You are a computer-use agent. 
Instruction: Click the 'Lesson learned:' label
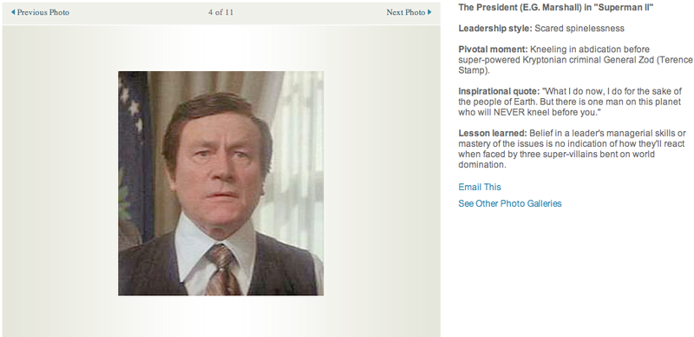coord(493,134)
